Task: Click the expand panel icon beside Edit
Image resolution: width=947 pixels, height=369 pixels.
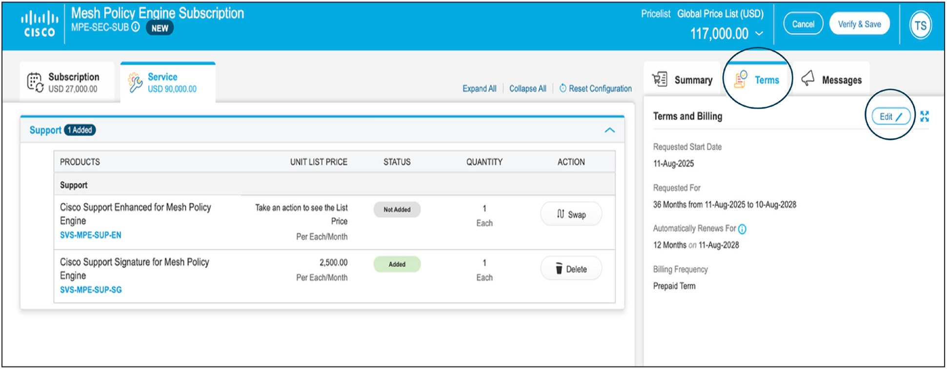Action: point(925,116)
